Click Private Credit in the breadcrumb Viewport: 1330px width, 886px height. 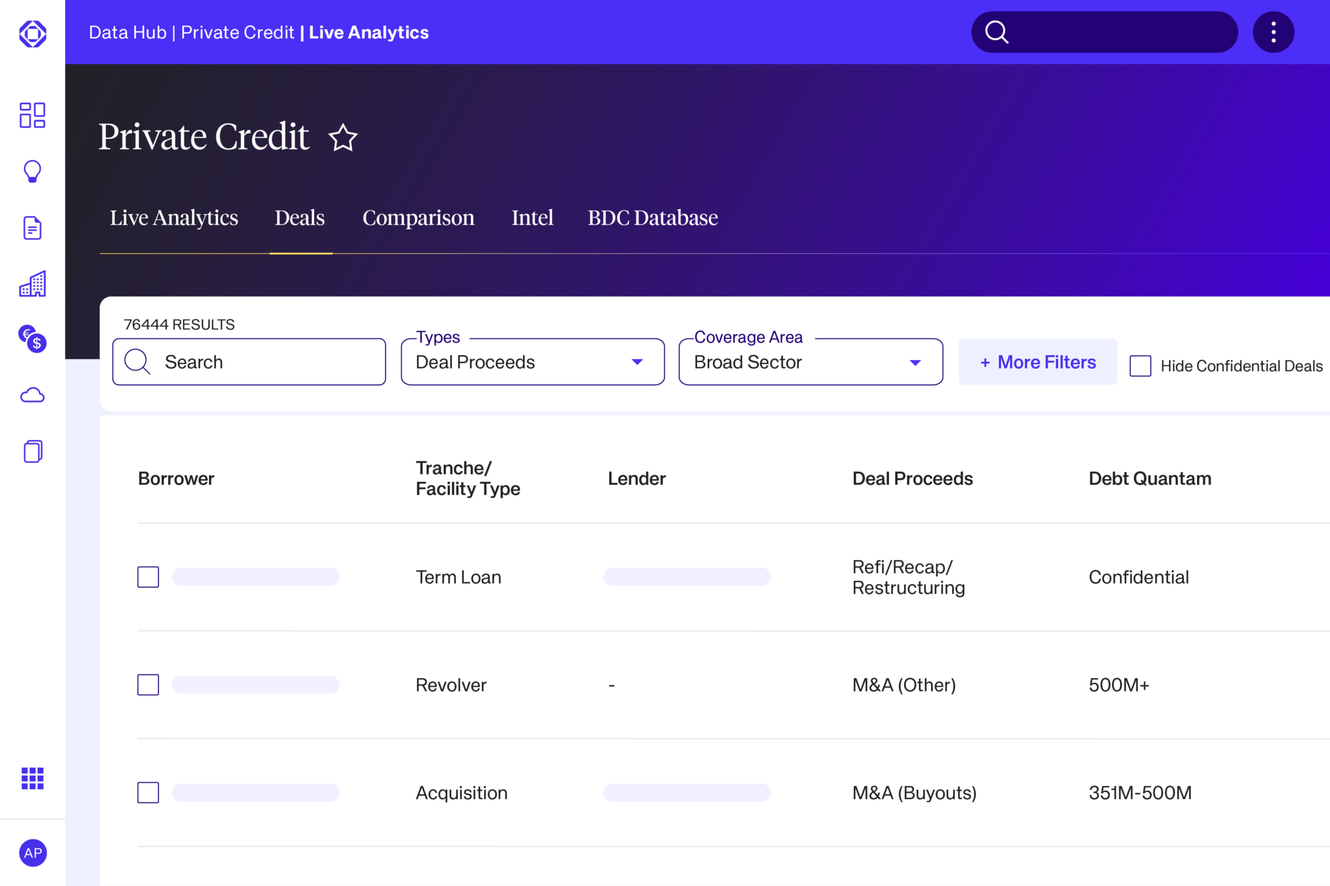pyautogui.click(x=238, y=32)
